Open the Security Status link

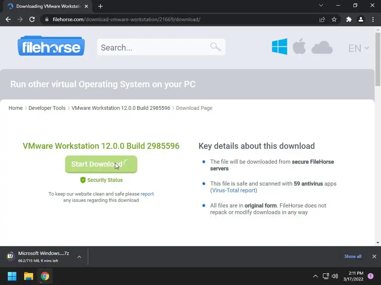pyautogui.click(x=105, y=180)
